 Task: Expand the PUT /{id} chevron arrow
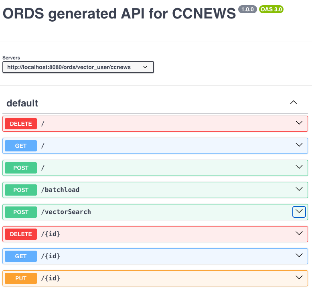click(x=299, y=278)
